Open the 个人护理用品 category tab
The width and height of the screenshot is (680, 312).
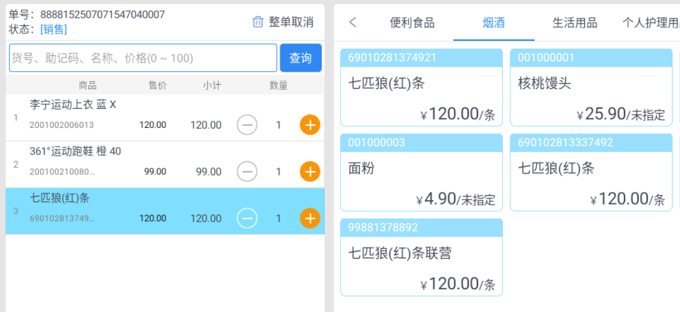tap(650, 22)
